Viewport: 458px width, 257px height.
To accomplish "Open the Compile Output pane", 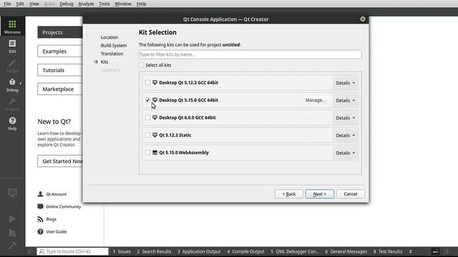I will point(245,251).
